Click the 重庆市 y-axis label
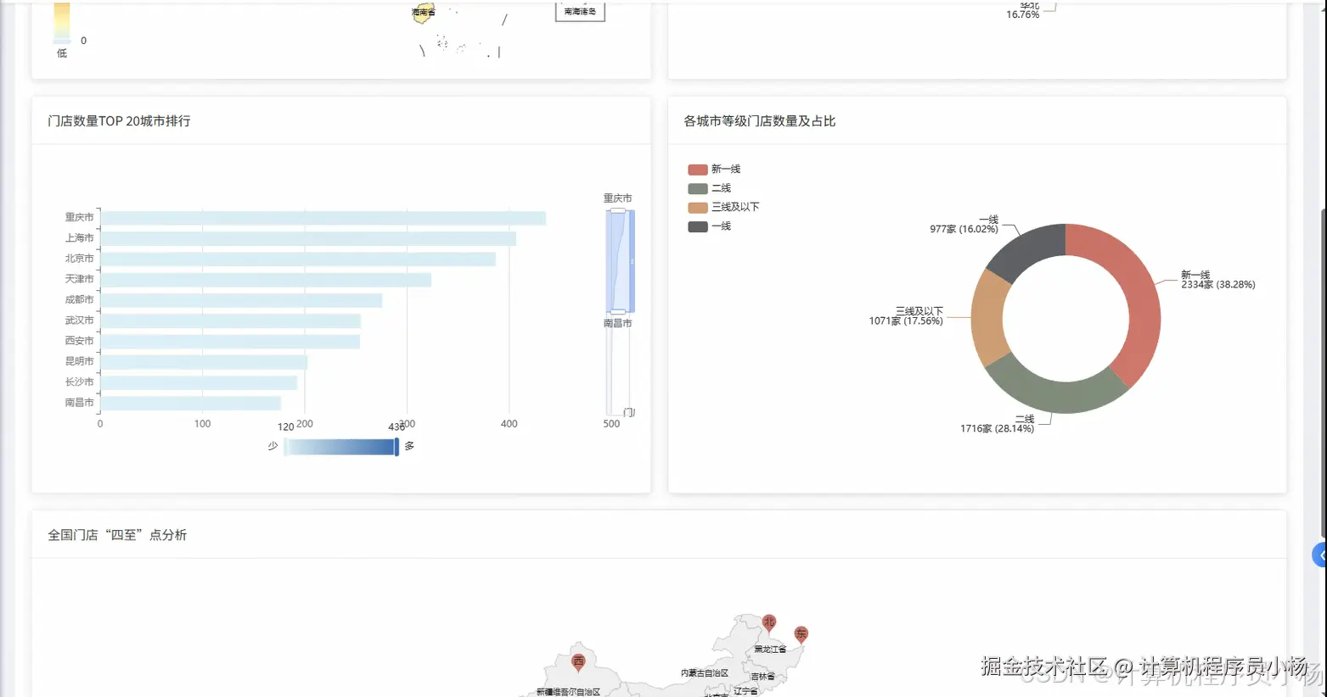The height and width of the screenshot is (697, 1327). 80,218
